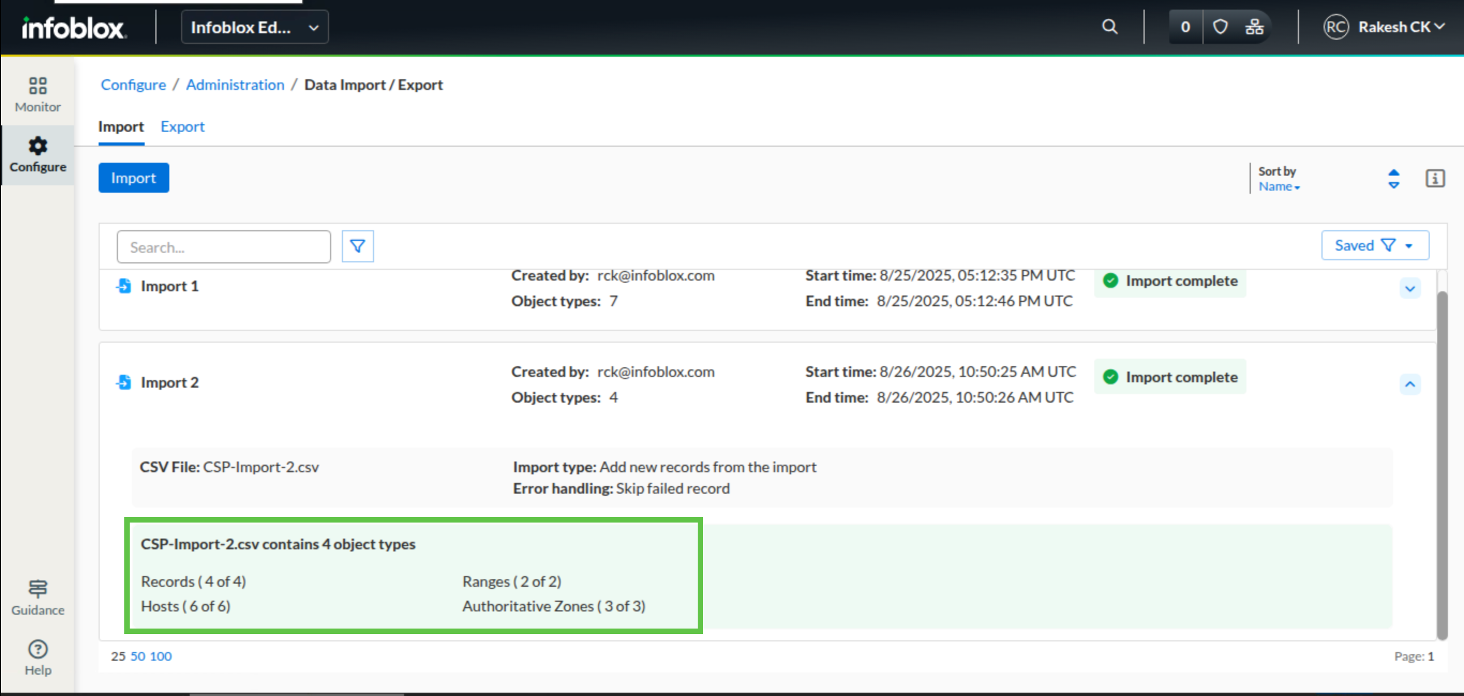Collapse the Import 2 details
The width and height of the screenshot is (1464, 696).
click(1410, 384)
